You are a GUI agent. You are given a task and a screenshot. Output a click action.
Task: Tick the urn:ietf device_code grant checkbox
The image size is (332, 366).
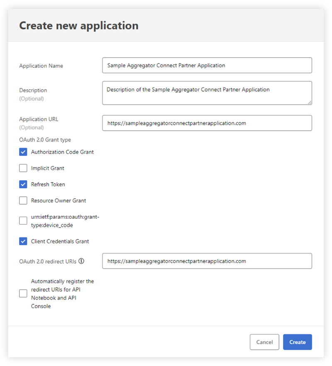pyautogui.click(x=23, y=221)
